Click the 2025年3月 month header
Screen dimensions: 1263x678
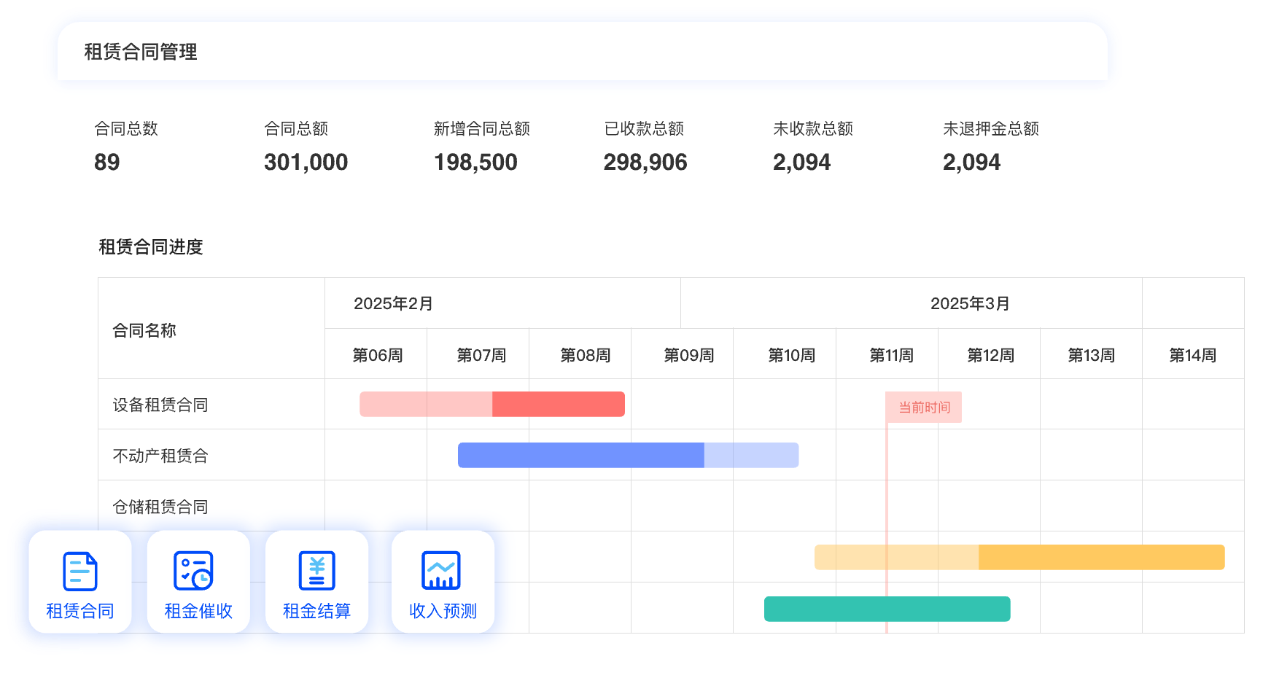point(970,304)
